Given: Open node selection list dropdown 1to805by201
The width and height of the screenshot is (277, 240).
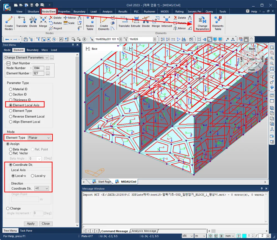Looking at the screenshot, I should pos(120,39).
